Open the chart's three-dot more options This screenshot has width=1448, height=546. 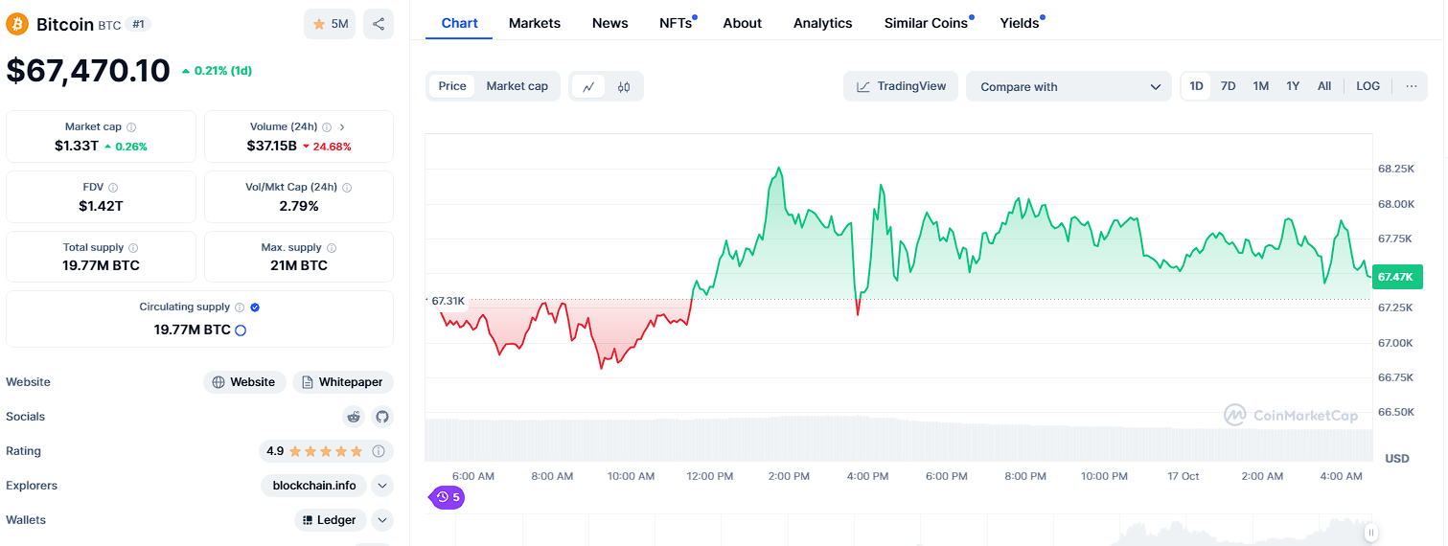(1412, 86)
